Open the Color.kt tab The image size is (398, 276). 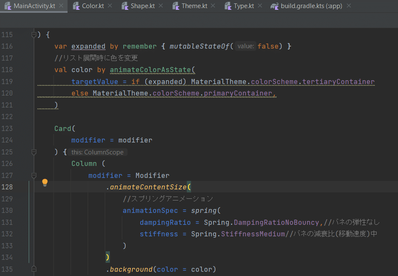click(93, 6)
